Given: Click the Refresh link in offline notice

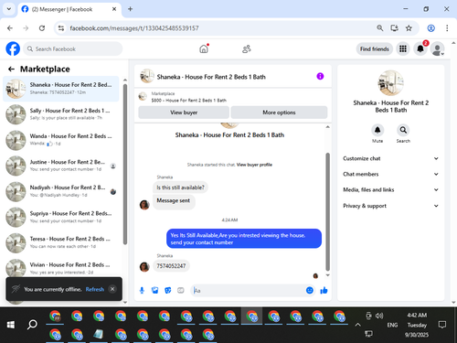Looking at the screenshot, I should [95, 289].
